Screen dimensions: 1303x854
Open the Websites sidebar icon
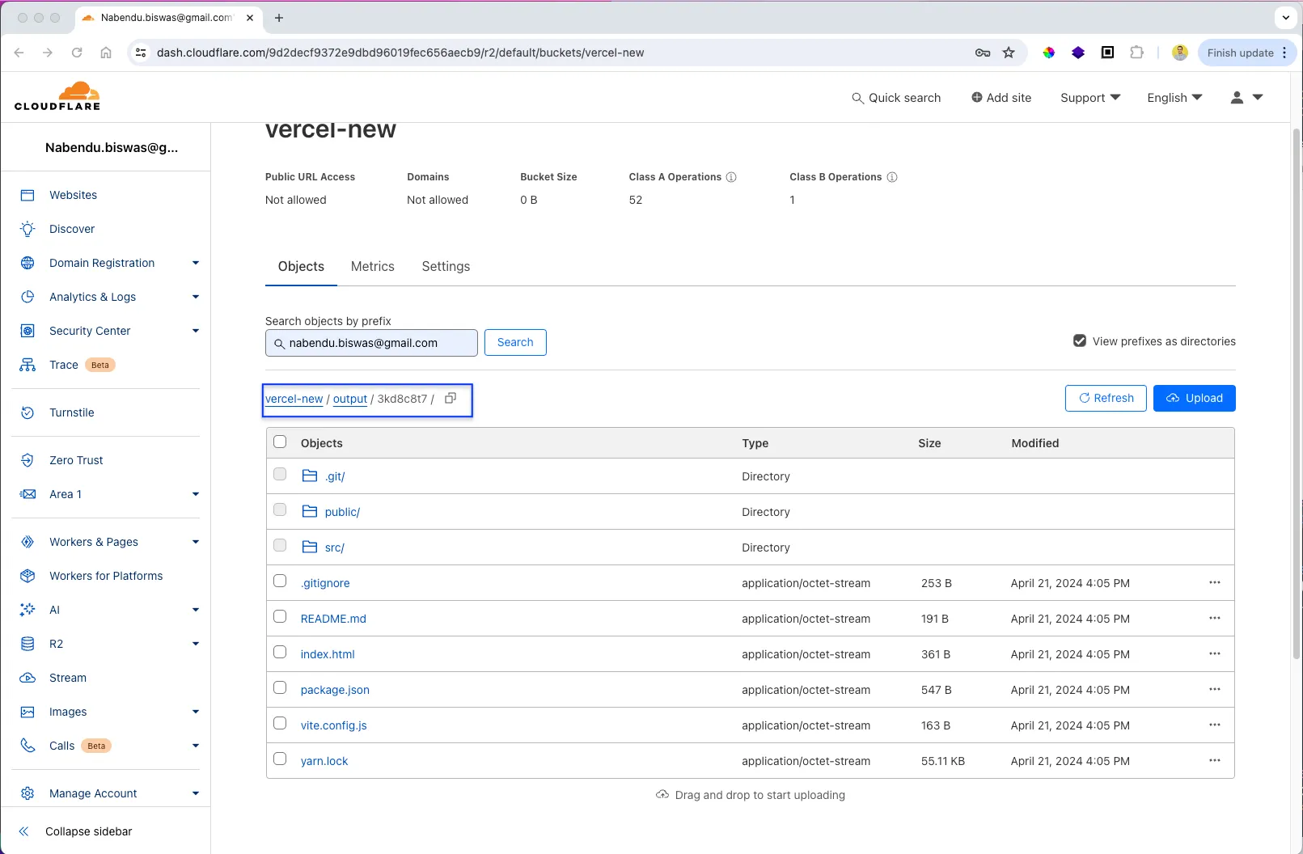(x=27, y=195)
